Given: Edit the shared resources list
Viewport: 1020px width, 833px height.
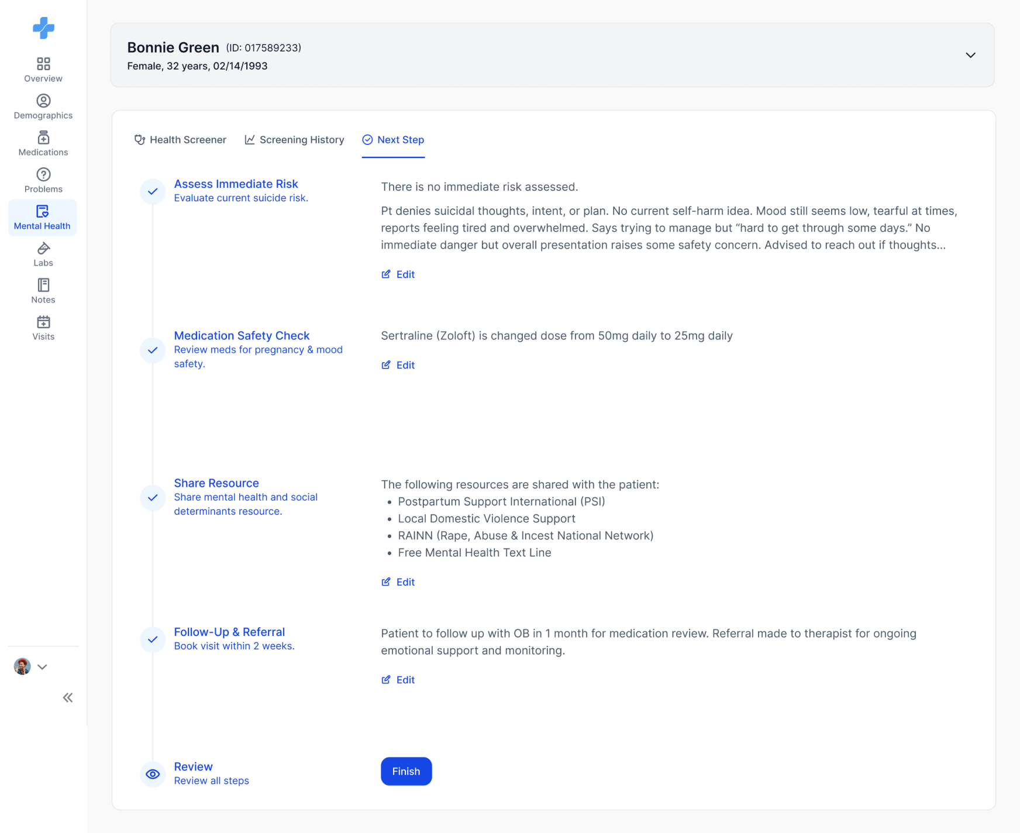Looking at the screenshot, I should 398,582.
